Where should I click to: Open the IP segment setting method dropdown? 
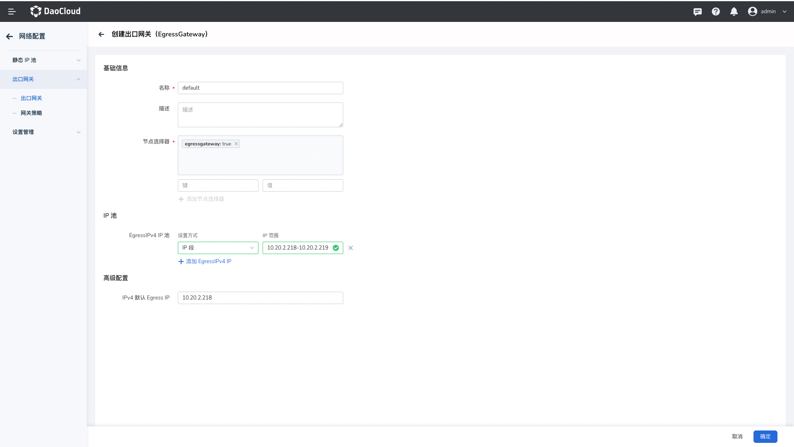[218, 248]
